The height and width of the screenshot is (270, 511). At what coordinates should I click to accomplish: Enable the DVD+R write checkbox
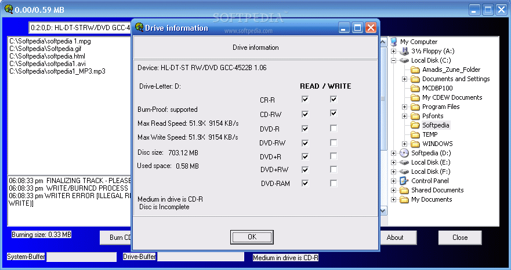(x=334, y=156)
